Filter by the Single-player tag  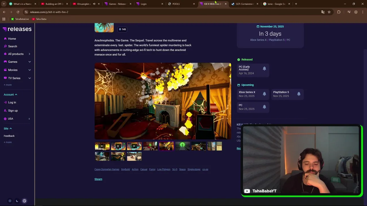pyautogui.click(x=194, y=169)
